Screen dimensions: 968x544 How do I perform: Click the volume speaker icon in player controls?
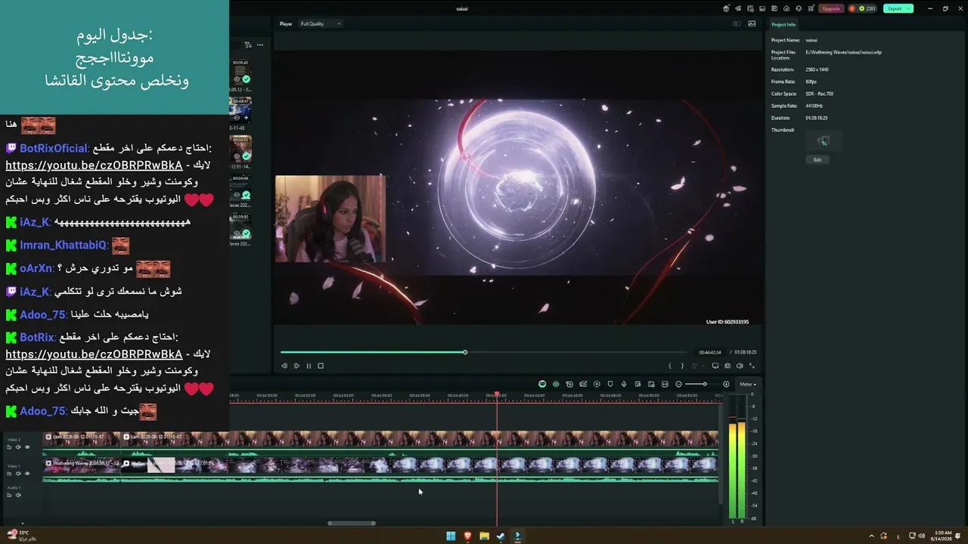(x=740, y=366)
